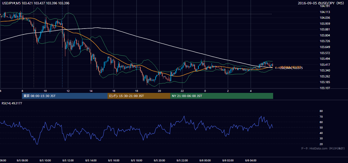
Task: Click hour label 18 on chart axis
Action: point(137,91)
